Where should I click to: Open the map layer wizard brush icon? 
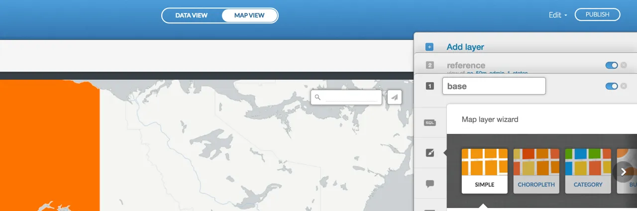(x=430, y=153)
